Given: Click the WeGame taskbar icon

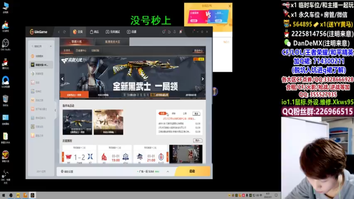Looking at the screenshot, I should pyautogui.click(x=32, y=195).
